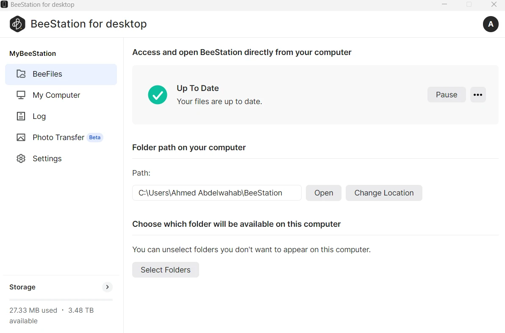Pause file syncing

(447, 95)
